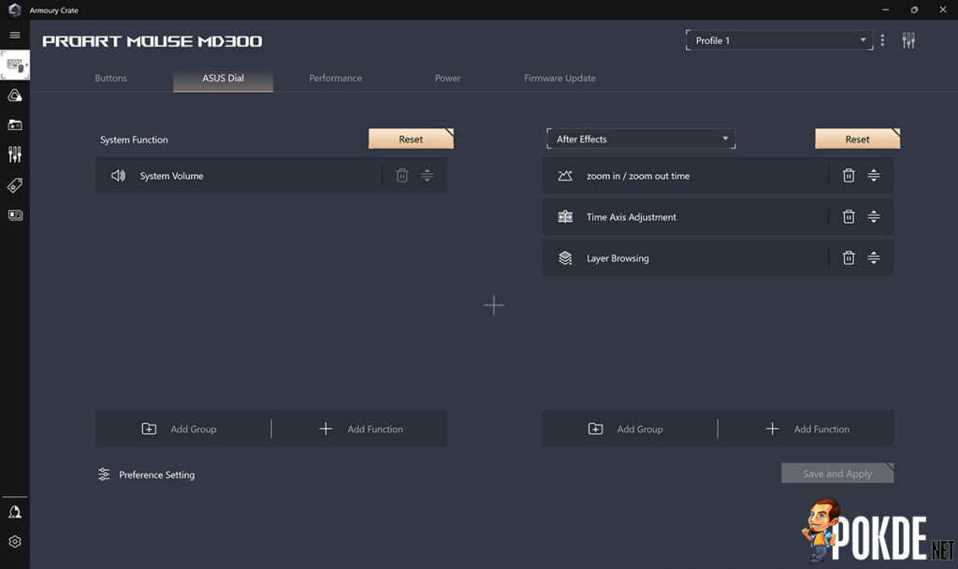Go to the Performance tab

(336, 79)
